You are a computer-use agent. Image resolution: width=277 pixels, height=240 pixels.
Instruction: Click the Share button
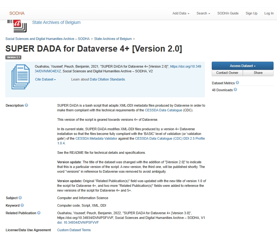click(258, 73)
